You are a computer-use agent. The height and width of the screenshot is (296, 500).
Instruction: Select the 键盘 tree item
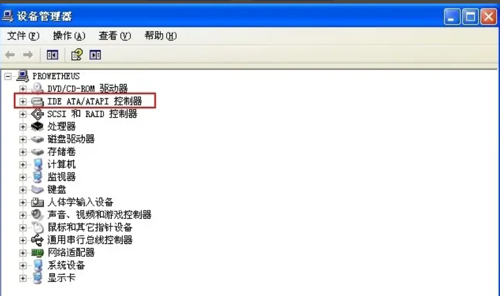[x=57, y=190]
